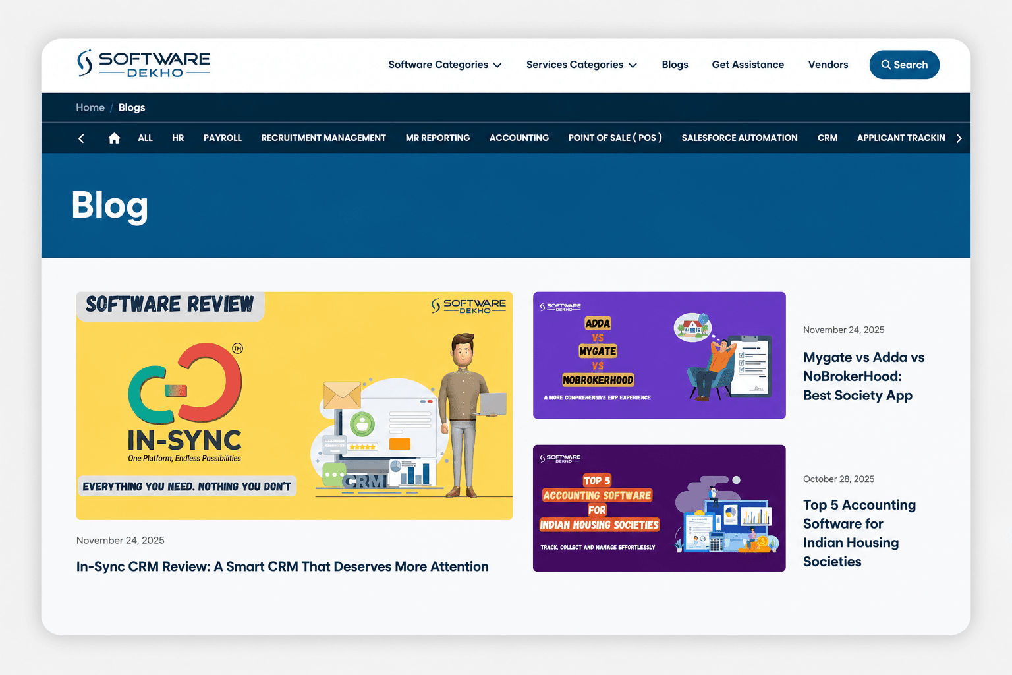Open the Software Categories dropdown
Screen dimensions: 1012x675
point(445,65)
